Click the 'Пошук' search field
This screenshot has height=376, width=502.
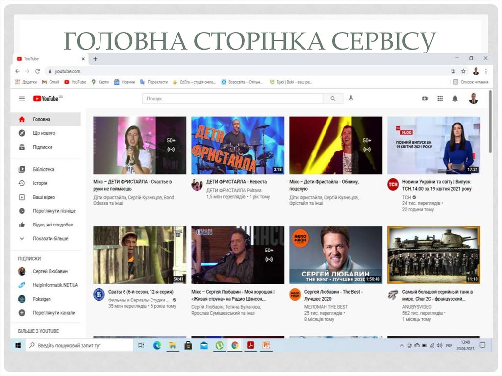coord(233,99)
